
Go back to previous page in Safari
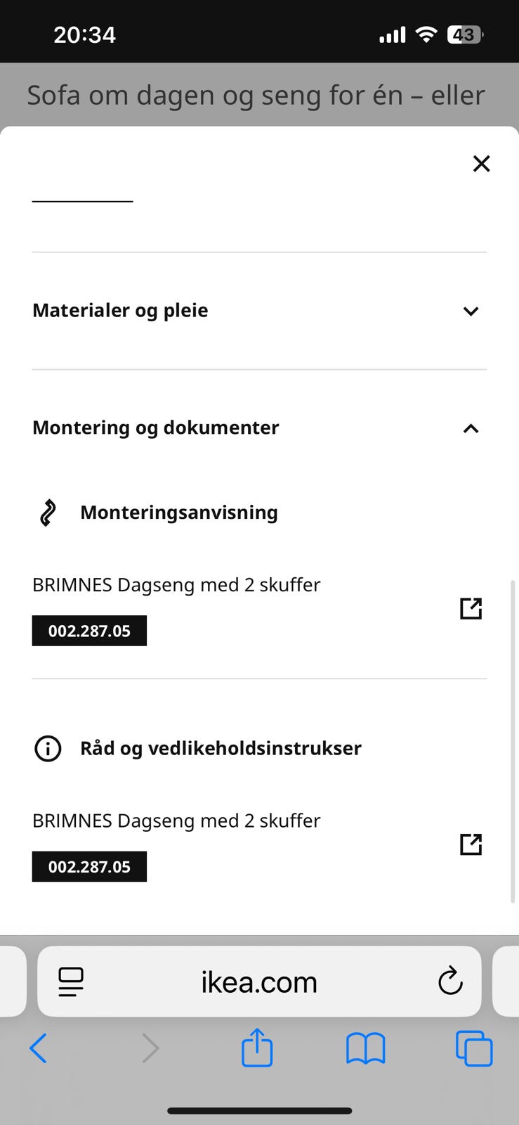click(39, 1048)
